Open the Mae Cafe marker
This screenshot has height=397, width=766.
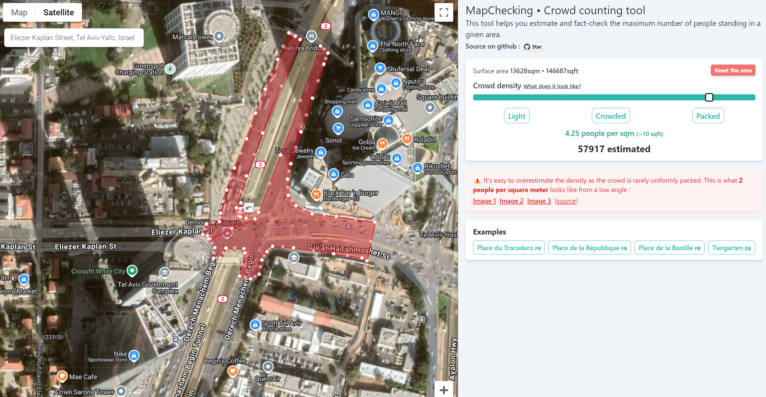coord(62,376)
